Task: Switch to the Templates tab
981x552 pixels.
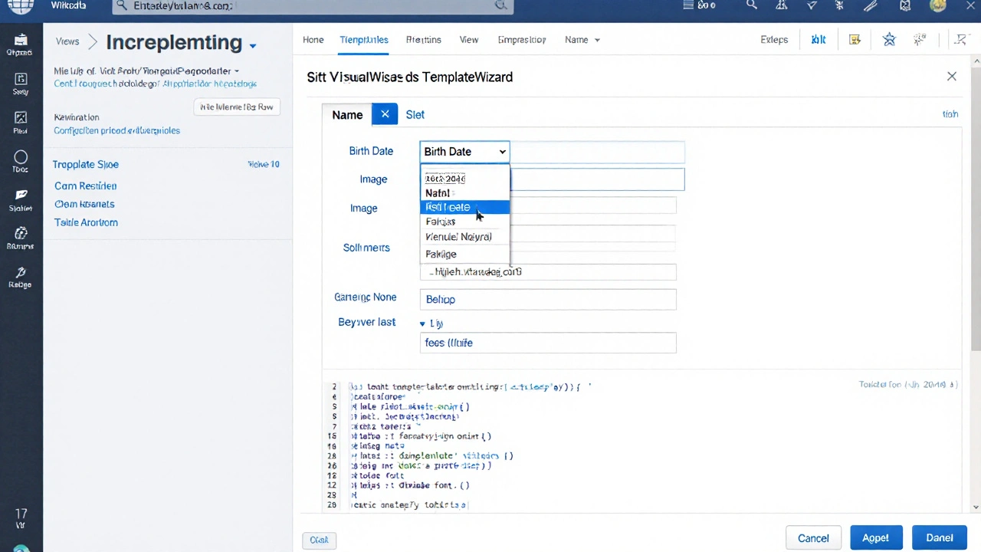Action: (x=363, y=39)
